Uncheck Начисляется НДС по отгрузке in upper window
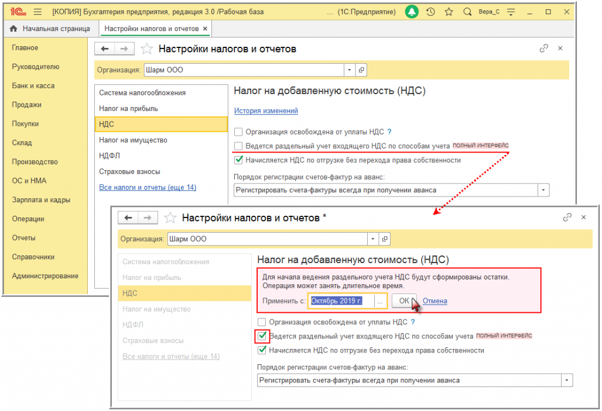Image resolution: width=602 pixels, height=411 pixels. click(238, 160)
